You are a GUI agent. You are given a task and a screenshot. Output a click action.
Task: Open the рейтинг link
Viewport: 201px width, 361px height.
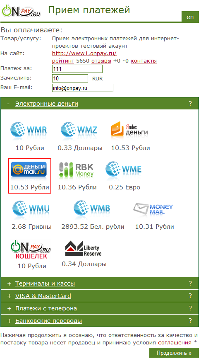click(63, 61)
